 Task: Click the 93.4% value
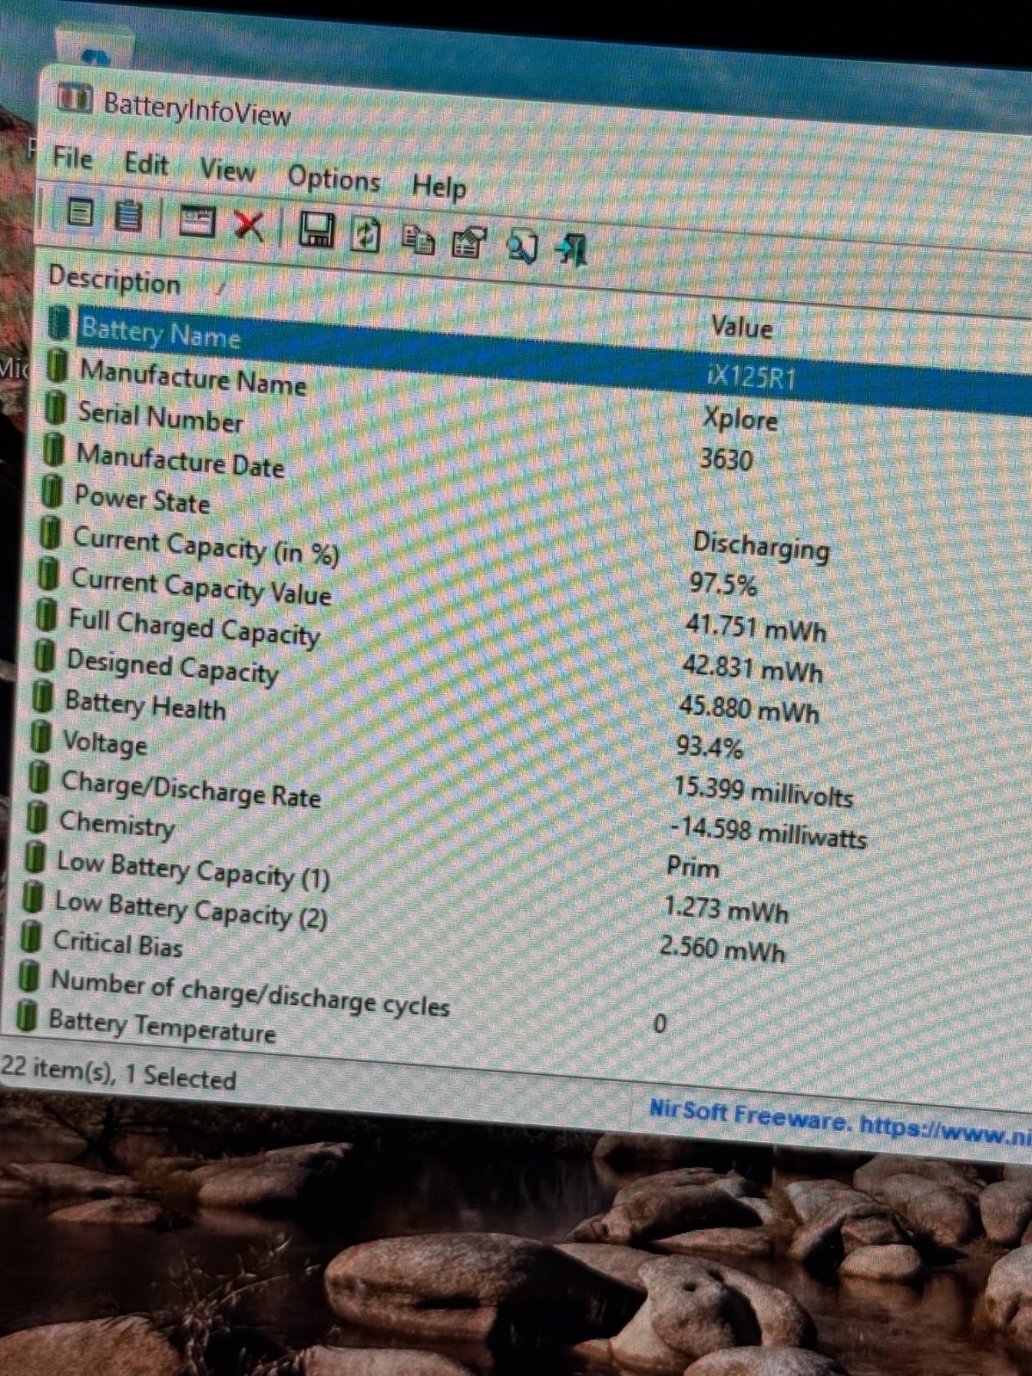(x=709, y=746)
